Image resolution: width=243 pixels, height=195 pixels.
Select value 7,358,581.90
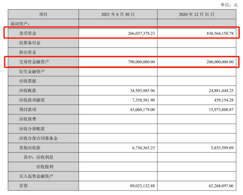[143, 100]
